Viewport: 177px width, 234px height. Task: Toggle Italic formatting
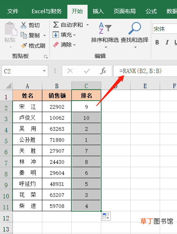pos(167,42)
